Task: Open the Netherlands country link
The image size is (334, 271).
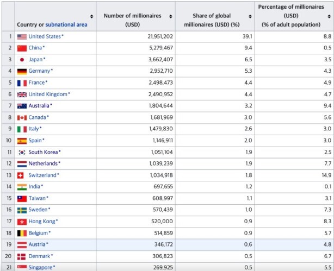Action: pos(43,163)
